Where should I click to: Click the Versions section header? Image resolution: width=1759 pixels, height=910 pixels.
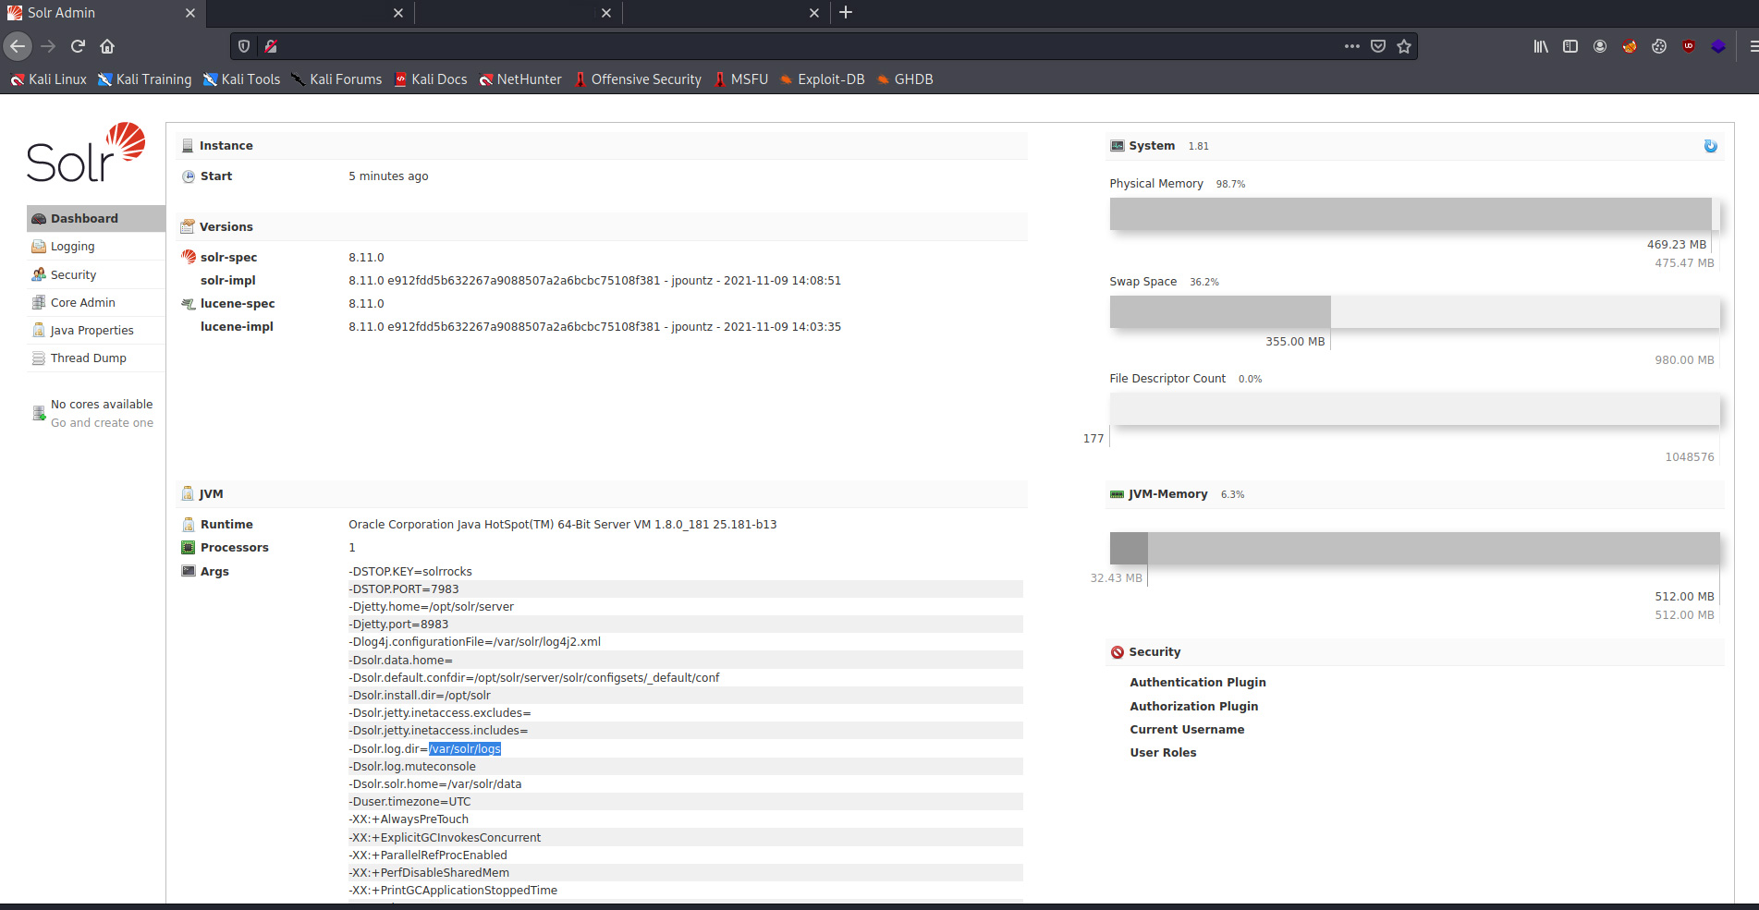point(601,227)
